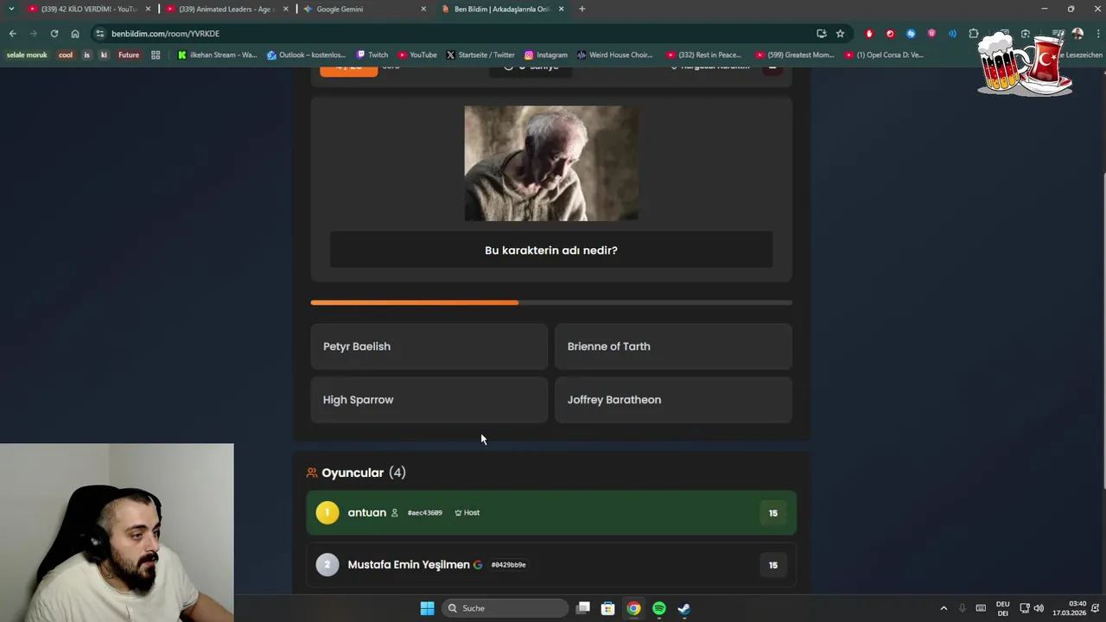Viewport: 1106px width, 622px height.
Task: Switch the DEU keyboard language indicator
Action: coord(1003,608)
